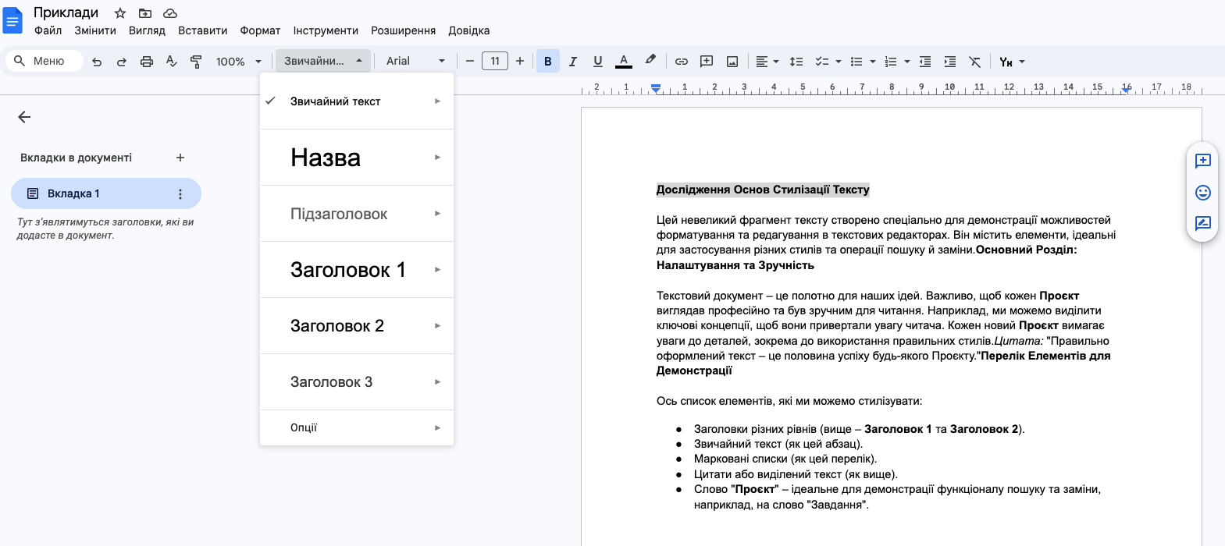The image size is (1225, 546).
Task: Click the Insert image icon
Action: click(x=732, y=62)
